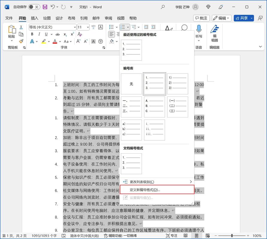
Task: Apply italic formatting
Action: (x=39, y=34)
